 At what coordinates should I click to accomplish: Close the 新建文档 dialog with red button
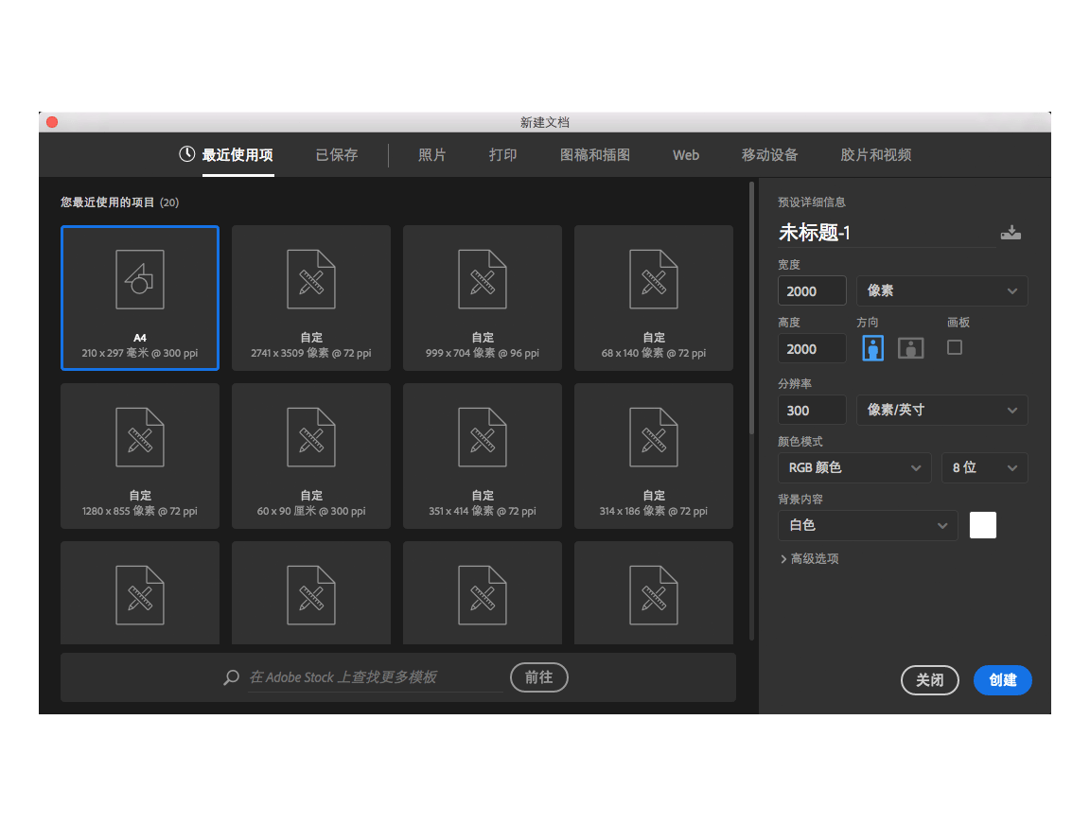[x=52, y=122]
